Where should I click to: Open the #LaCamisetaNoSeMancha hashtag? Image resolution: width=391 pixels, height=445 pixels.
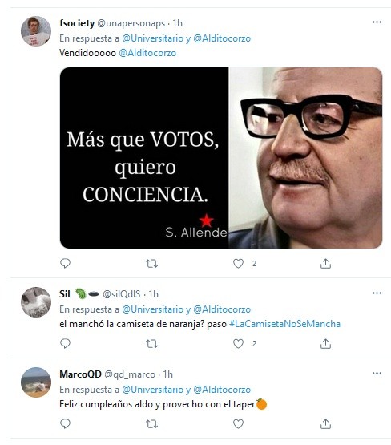tap(284, 324)
